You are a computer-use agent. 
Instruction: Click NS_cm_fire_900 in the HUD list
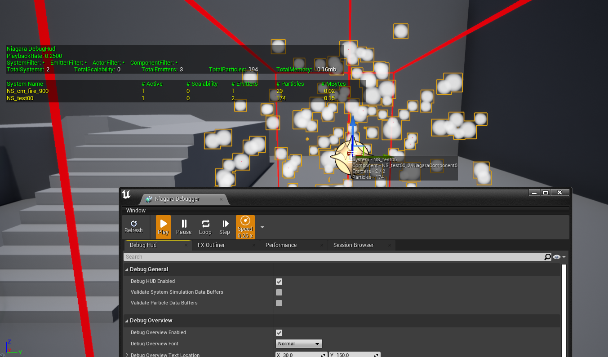point(27,91)
